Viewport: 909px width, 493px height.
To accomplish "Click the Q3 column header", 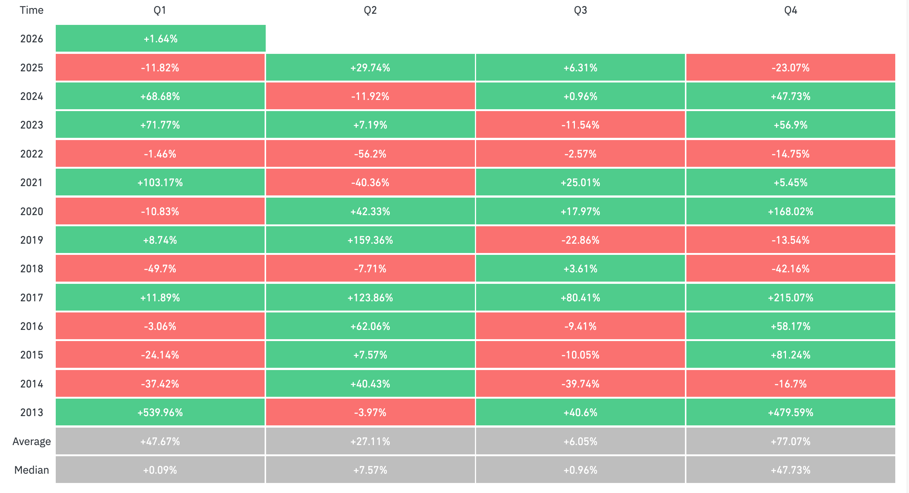I will click(580, 10).
